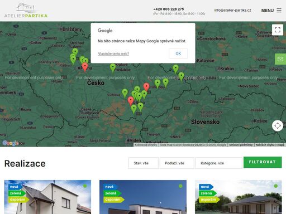286x214 pixels.
Task: Open third bungalow house render
Action: tap(239, 197)
